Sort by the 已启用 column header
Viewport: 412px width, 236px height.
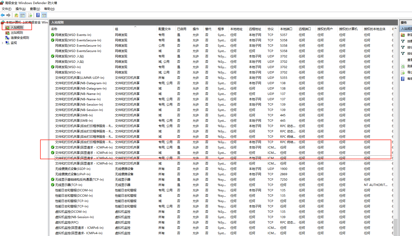[183, 29]
